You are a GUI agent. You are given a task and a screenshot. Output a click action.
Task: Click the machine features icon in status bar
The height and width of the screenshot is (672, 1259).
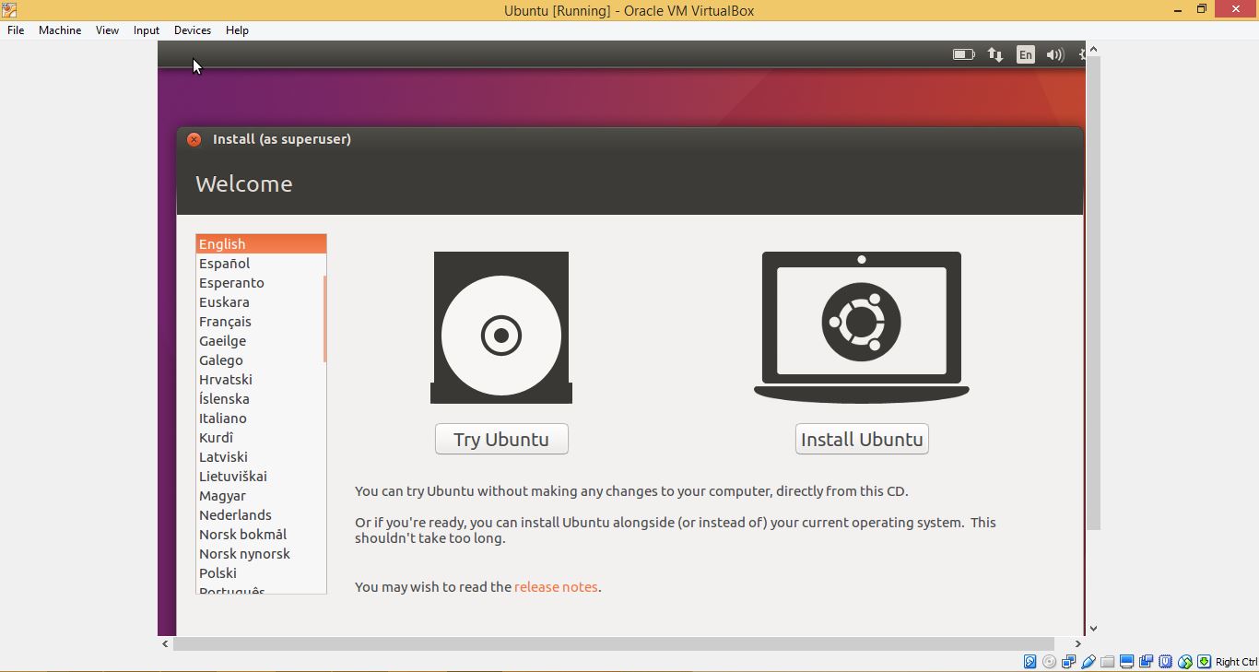[1165, 661]
